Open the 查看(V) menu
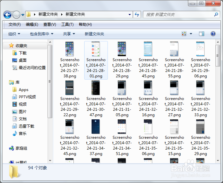The height and width of the screenshot is (183, 223). coord(50,25)
